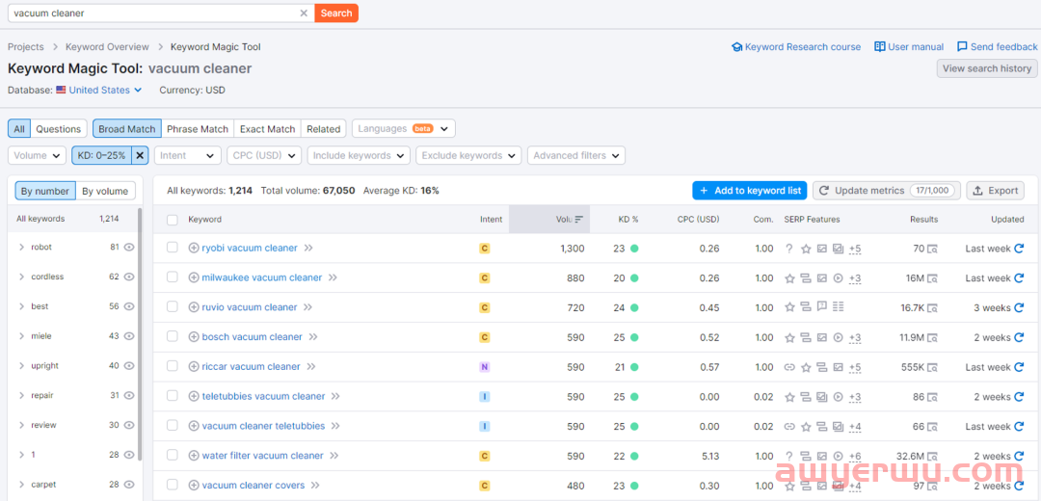Open Keyword Research course link
Viewport: 1041px width, 501px height.
[796, 47]
